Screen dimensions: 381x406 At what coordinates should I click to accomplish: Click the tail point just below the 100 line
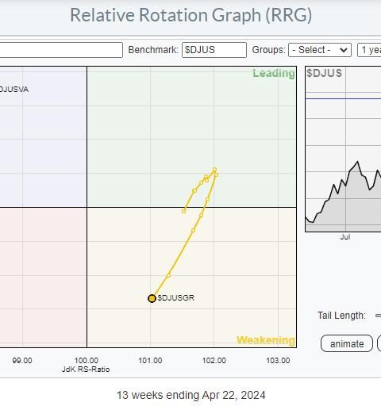(x=201, y=216)
